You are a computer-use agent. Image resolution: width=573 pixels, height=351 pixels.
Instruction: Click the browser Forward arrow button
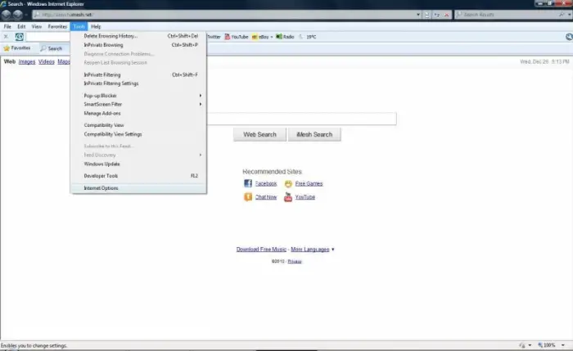pos(17,15)
